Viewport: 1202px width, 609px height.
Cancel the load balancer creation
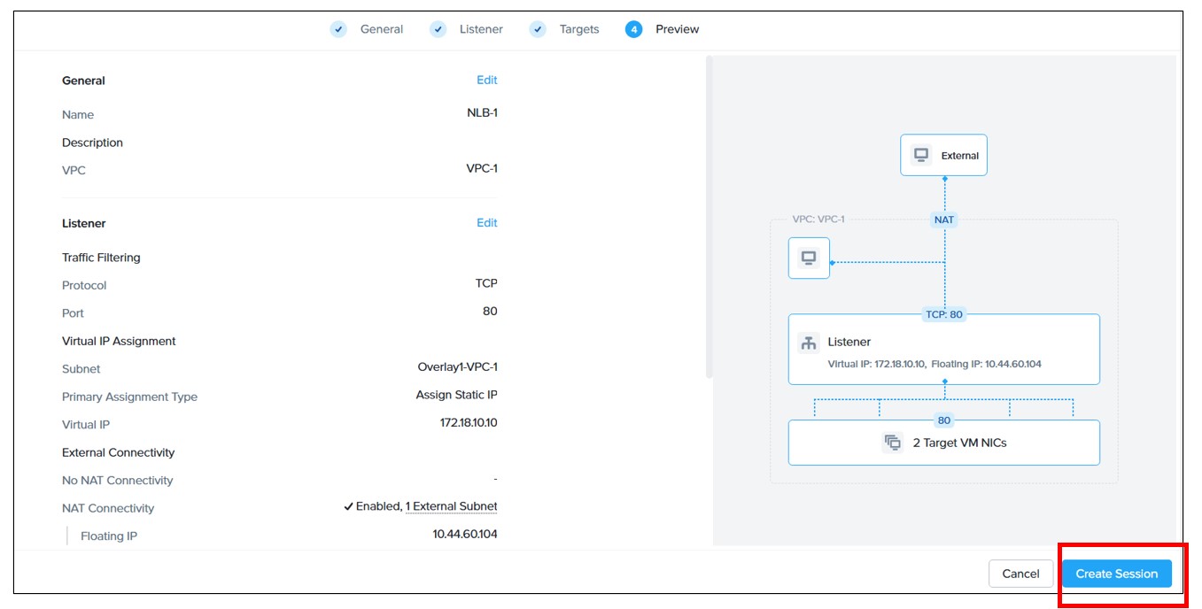pos(1020,574)
